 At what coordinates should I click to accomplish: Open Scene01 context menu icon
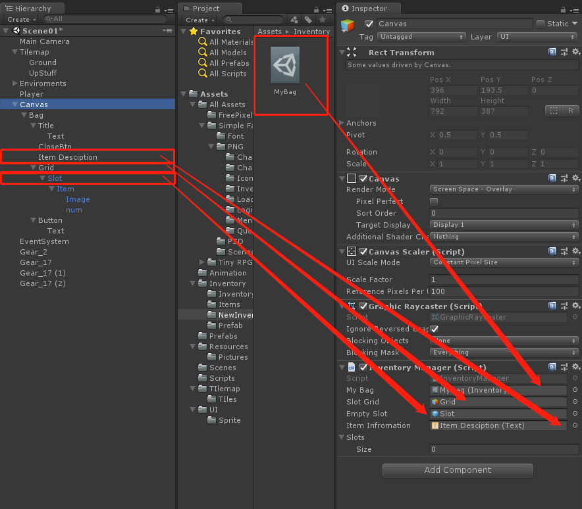(x=167, y=30)
